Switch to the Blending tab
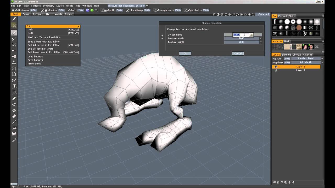The height and width of the screenshot is (188, 335). tap(286, 55)
